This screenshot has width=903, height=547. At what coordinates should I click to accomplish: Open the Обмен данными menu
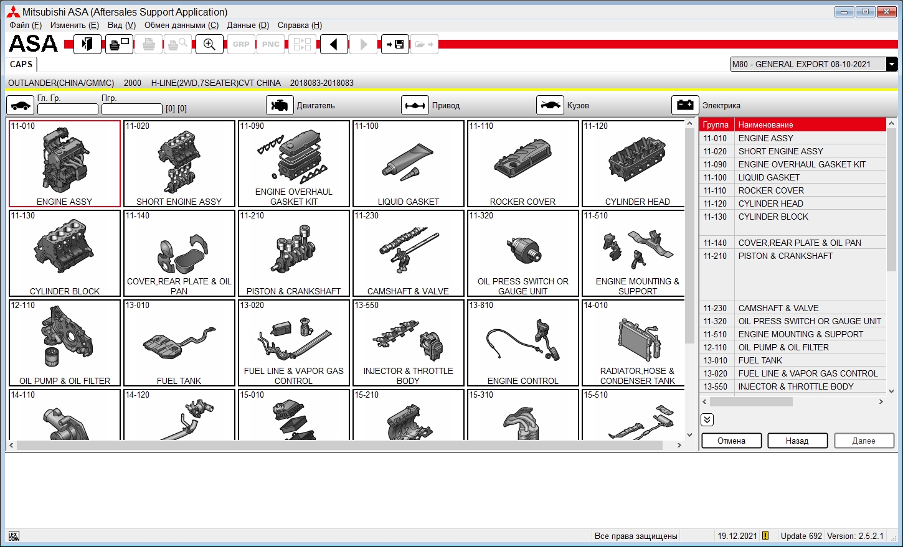coord(182,25)
